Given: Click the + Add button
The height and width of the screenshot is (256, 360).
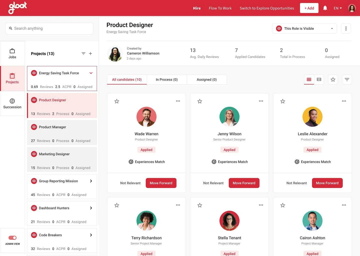Looking at the screenshot, I should (x=309, y=8).
